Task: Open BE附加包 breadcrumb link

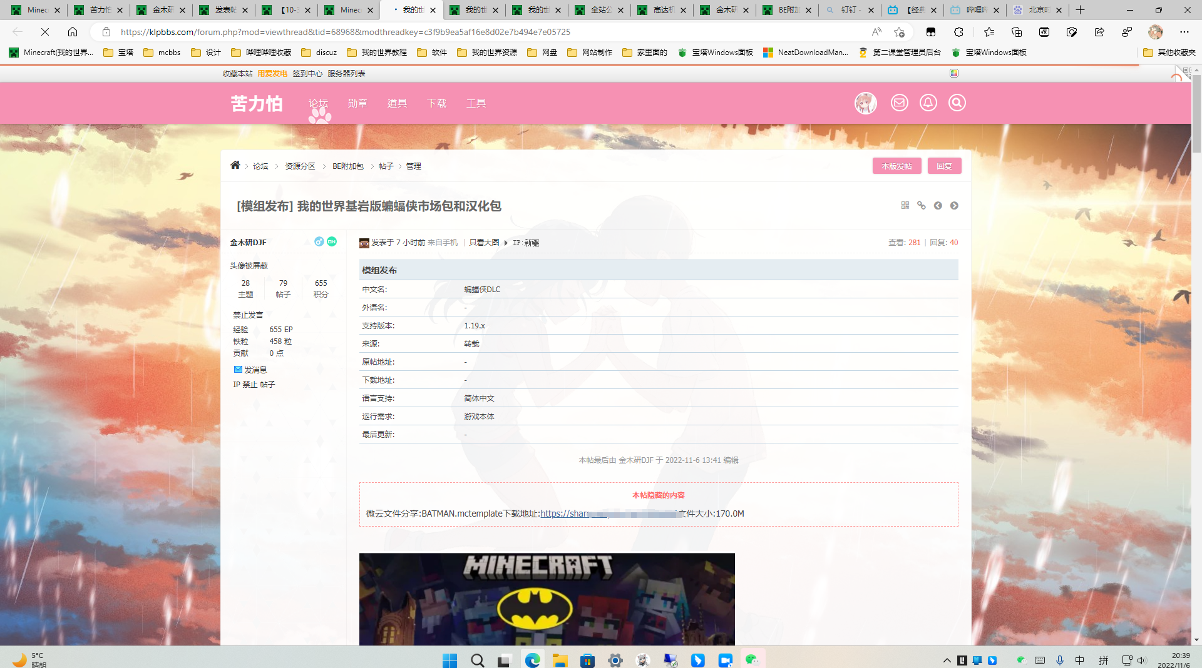Action: [348, 166]
